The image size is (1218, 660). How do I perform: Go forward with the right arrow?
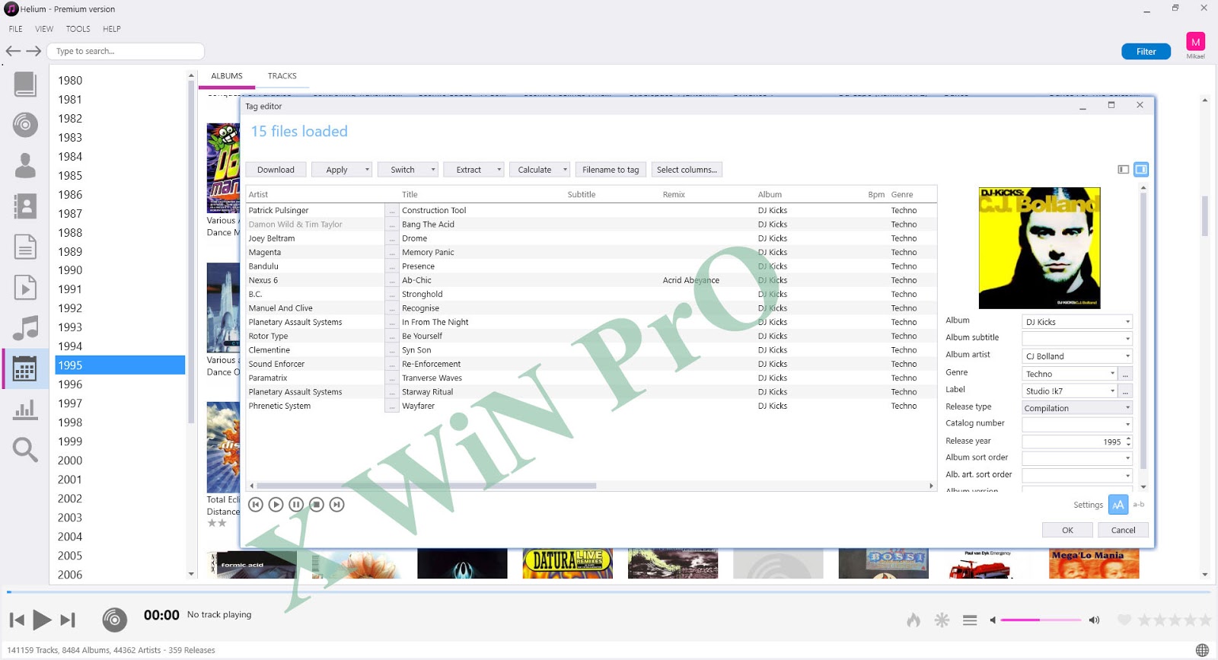(x=33, y=51)
